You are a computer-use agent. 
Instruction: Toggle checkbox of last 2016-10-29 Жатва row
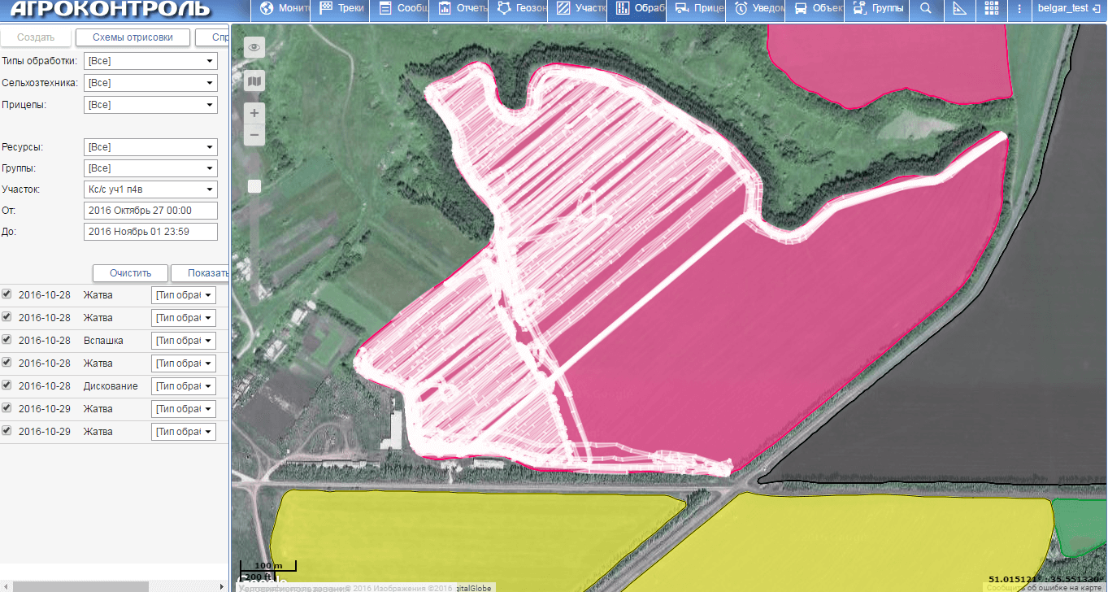click(x=7, y=430)
